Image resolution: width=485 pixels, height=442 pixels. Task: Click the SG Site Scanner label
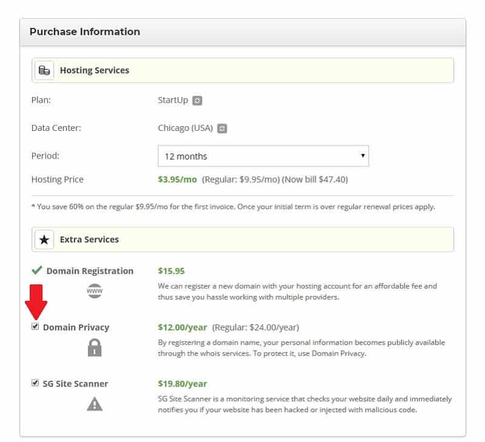tap(75, 384)
